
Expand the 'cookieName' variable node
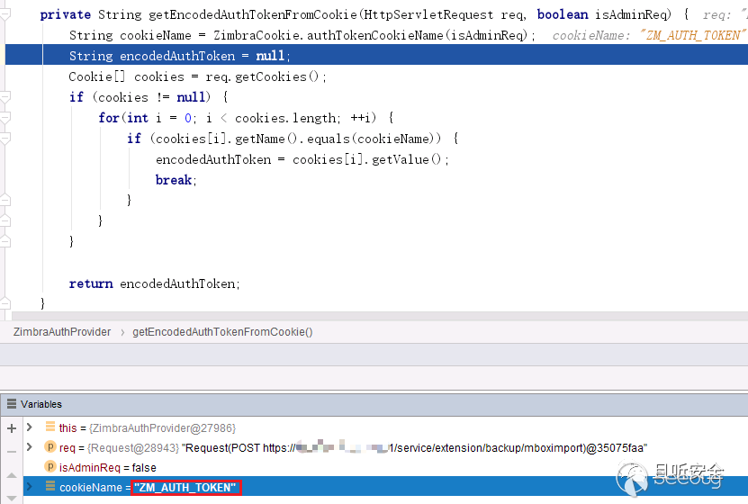pos(30,486)
